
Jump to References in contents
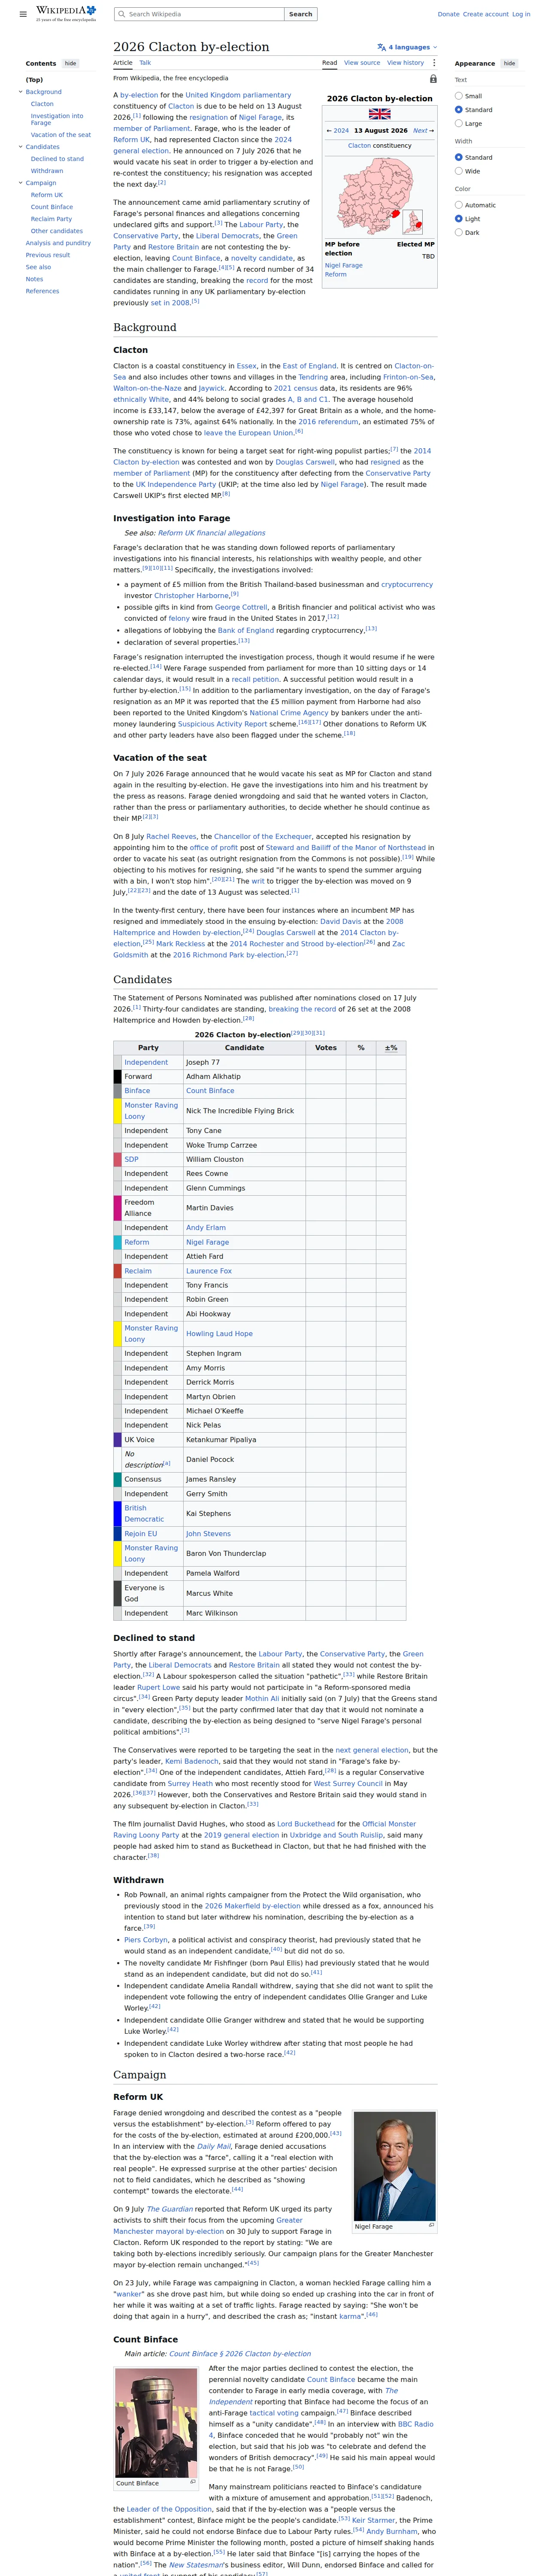[x=42, y=291]
